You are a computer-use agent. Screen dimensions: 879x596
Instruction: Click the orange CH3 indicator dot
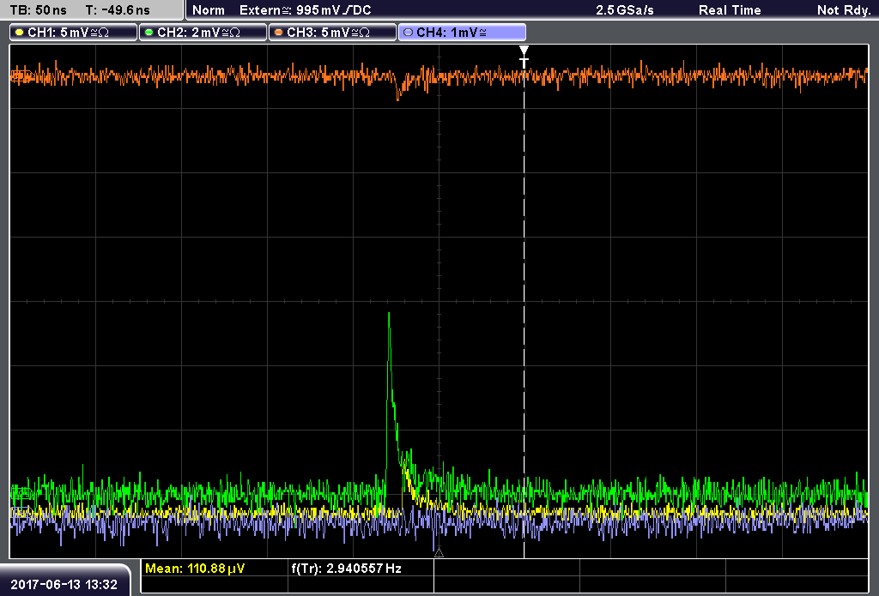[278, 33]
